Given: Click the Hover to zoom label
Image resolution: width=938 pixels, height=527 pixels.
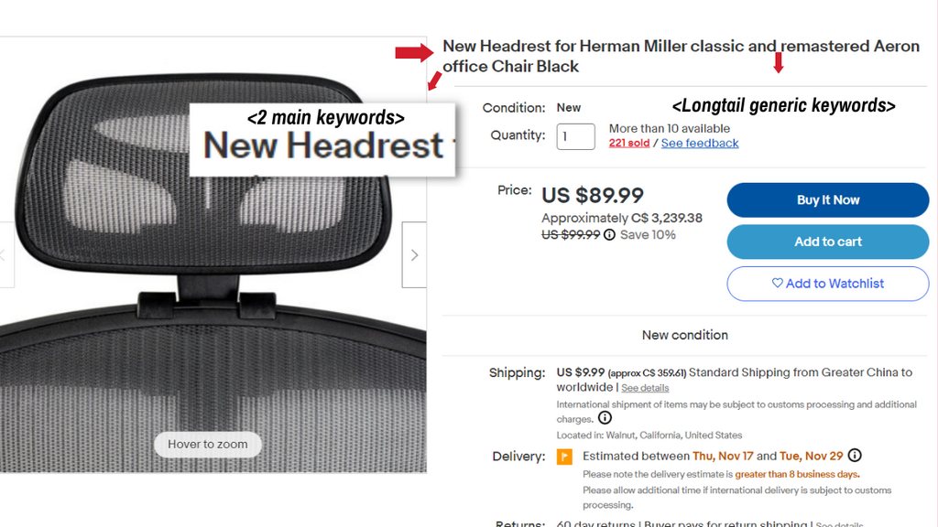Looking at the screenshot, I should tap(208, 444).
